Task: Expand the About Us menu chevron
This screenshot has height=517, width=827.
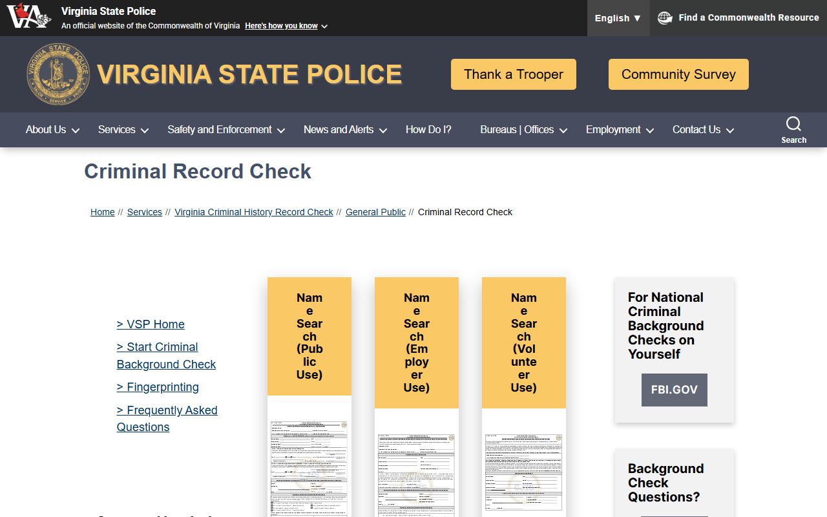Action: click(x=76, y=131)
